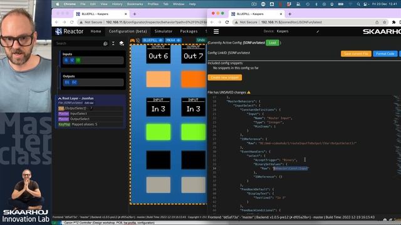Viewport: 401px width, 225px height.
Task: Bookmark page with star in right Chrome window
Action: [384, 22]
